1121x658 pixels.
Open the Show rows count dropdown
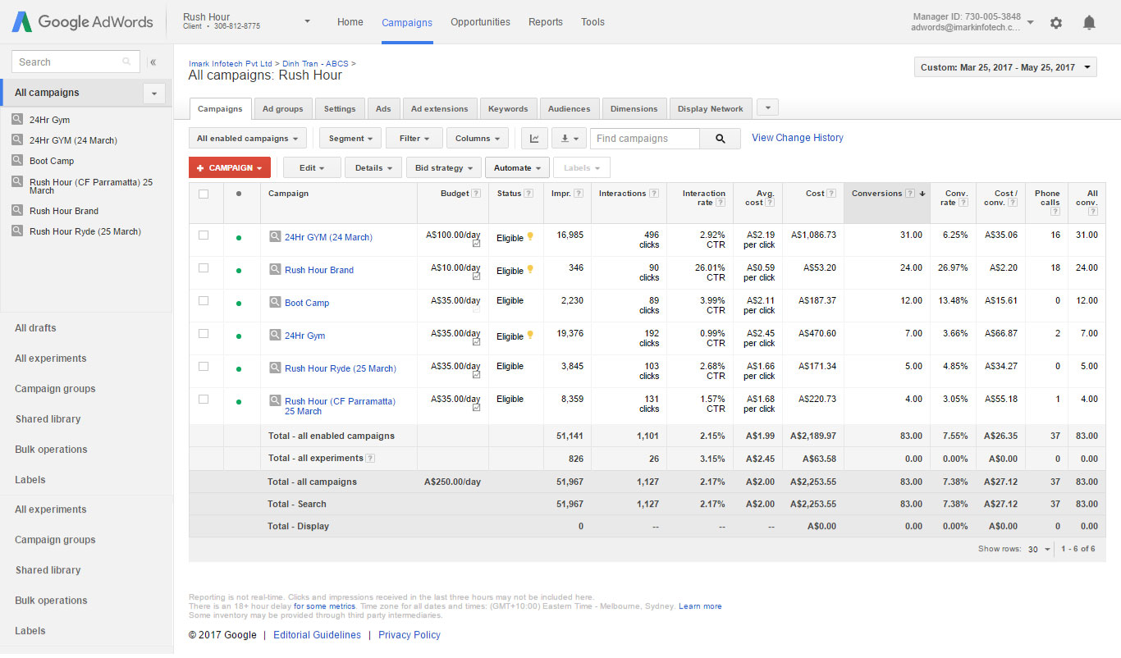point(1038,550)
